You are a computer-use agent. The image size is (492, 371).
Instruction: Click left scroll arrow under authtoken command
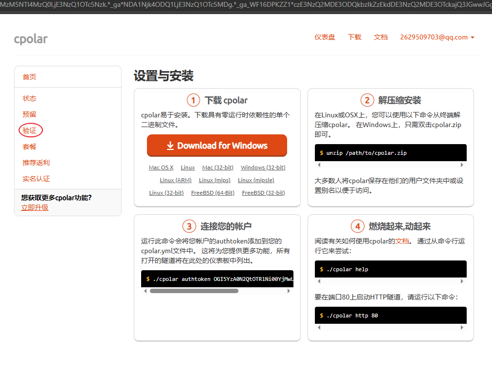point(146,291)
